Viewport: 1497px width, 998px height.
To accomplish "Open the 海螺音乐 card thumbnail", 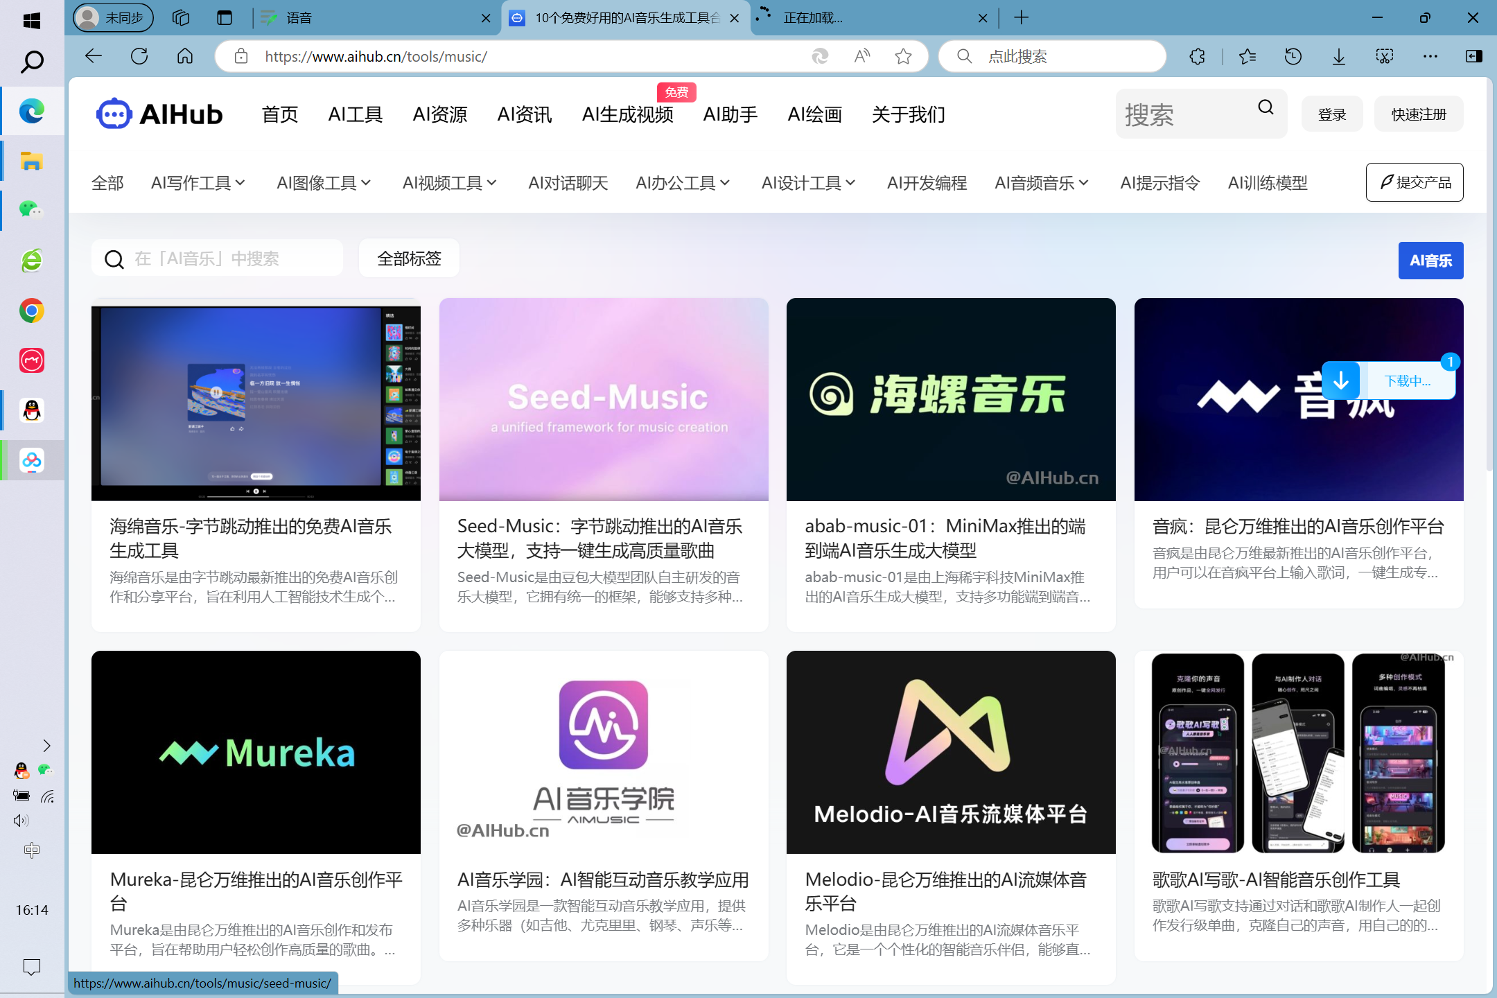I will coord(951,399).
